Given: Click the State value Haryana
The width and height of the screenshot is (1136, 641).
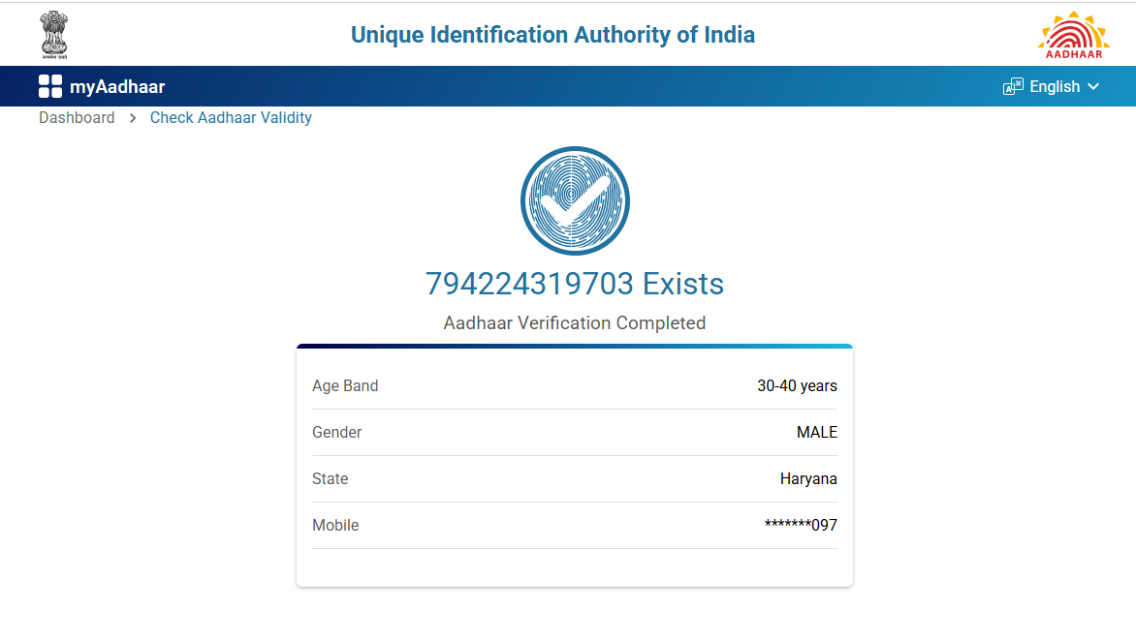Looking at the screenshot, I should (x=808, y=479).
